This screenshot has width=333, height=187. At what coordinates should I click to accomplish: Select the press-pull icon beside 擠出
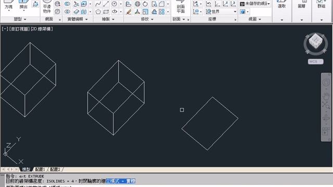coord(35,4)
